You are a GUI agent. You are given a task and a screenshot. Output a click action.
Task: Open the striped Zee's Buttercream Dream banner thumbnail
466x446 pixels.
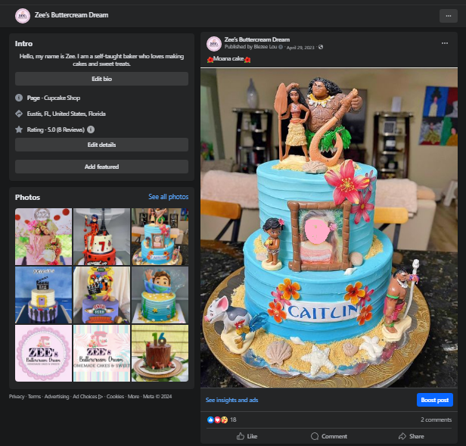(101, 353)
